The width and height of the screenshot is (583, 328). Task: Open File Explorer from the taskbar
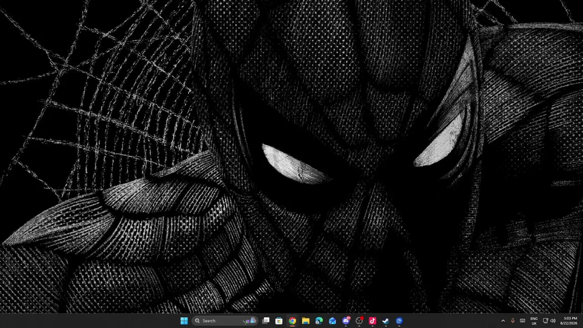[306, 321]
